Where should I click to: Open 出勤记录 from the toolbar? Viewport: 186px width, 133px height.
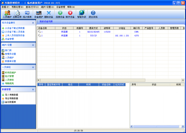(17, 14)
